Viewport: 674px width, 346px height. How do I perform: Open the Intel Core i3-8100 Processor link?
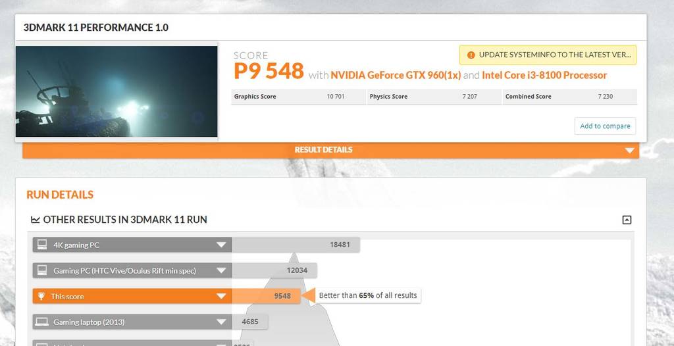(544, 76)
